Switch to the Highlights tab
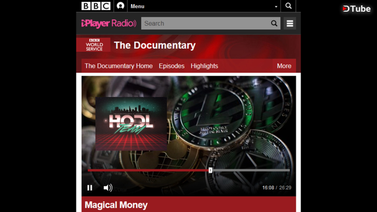The image size is (377, 212). tap(204, 66)
